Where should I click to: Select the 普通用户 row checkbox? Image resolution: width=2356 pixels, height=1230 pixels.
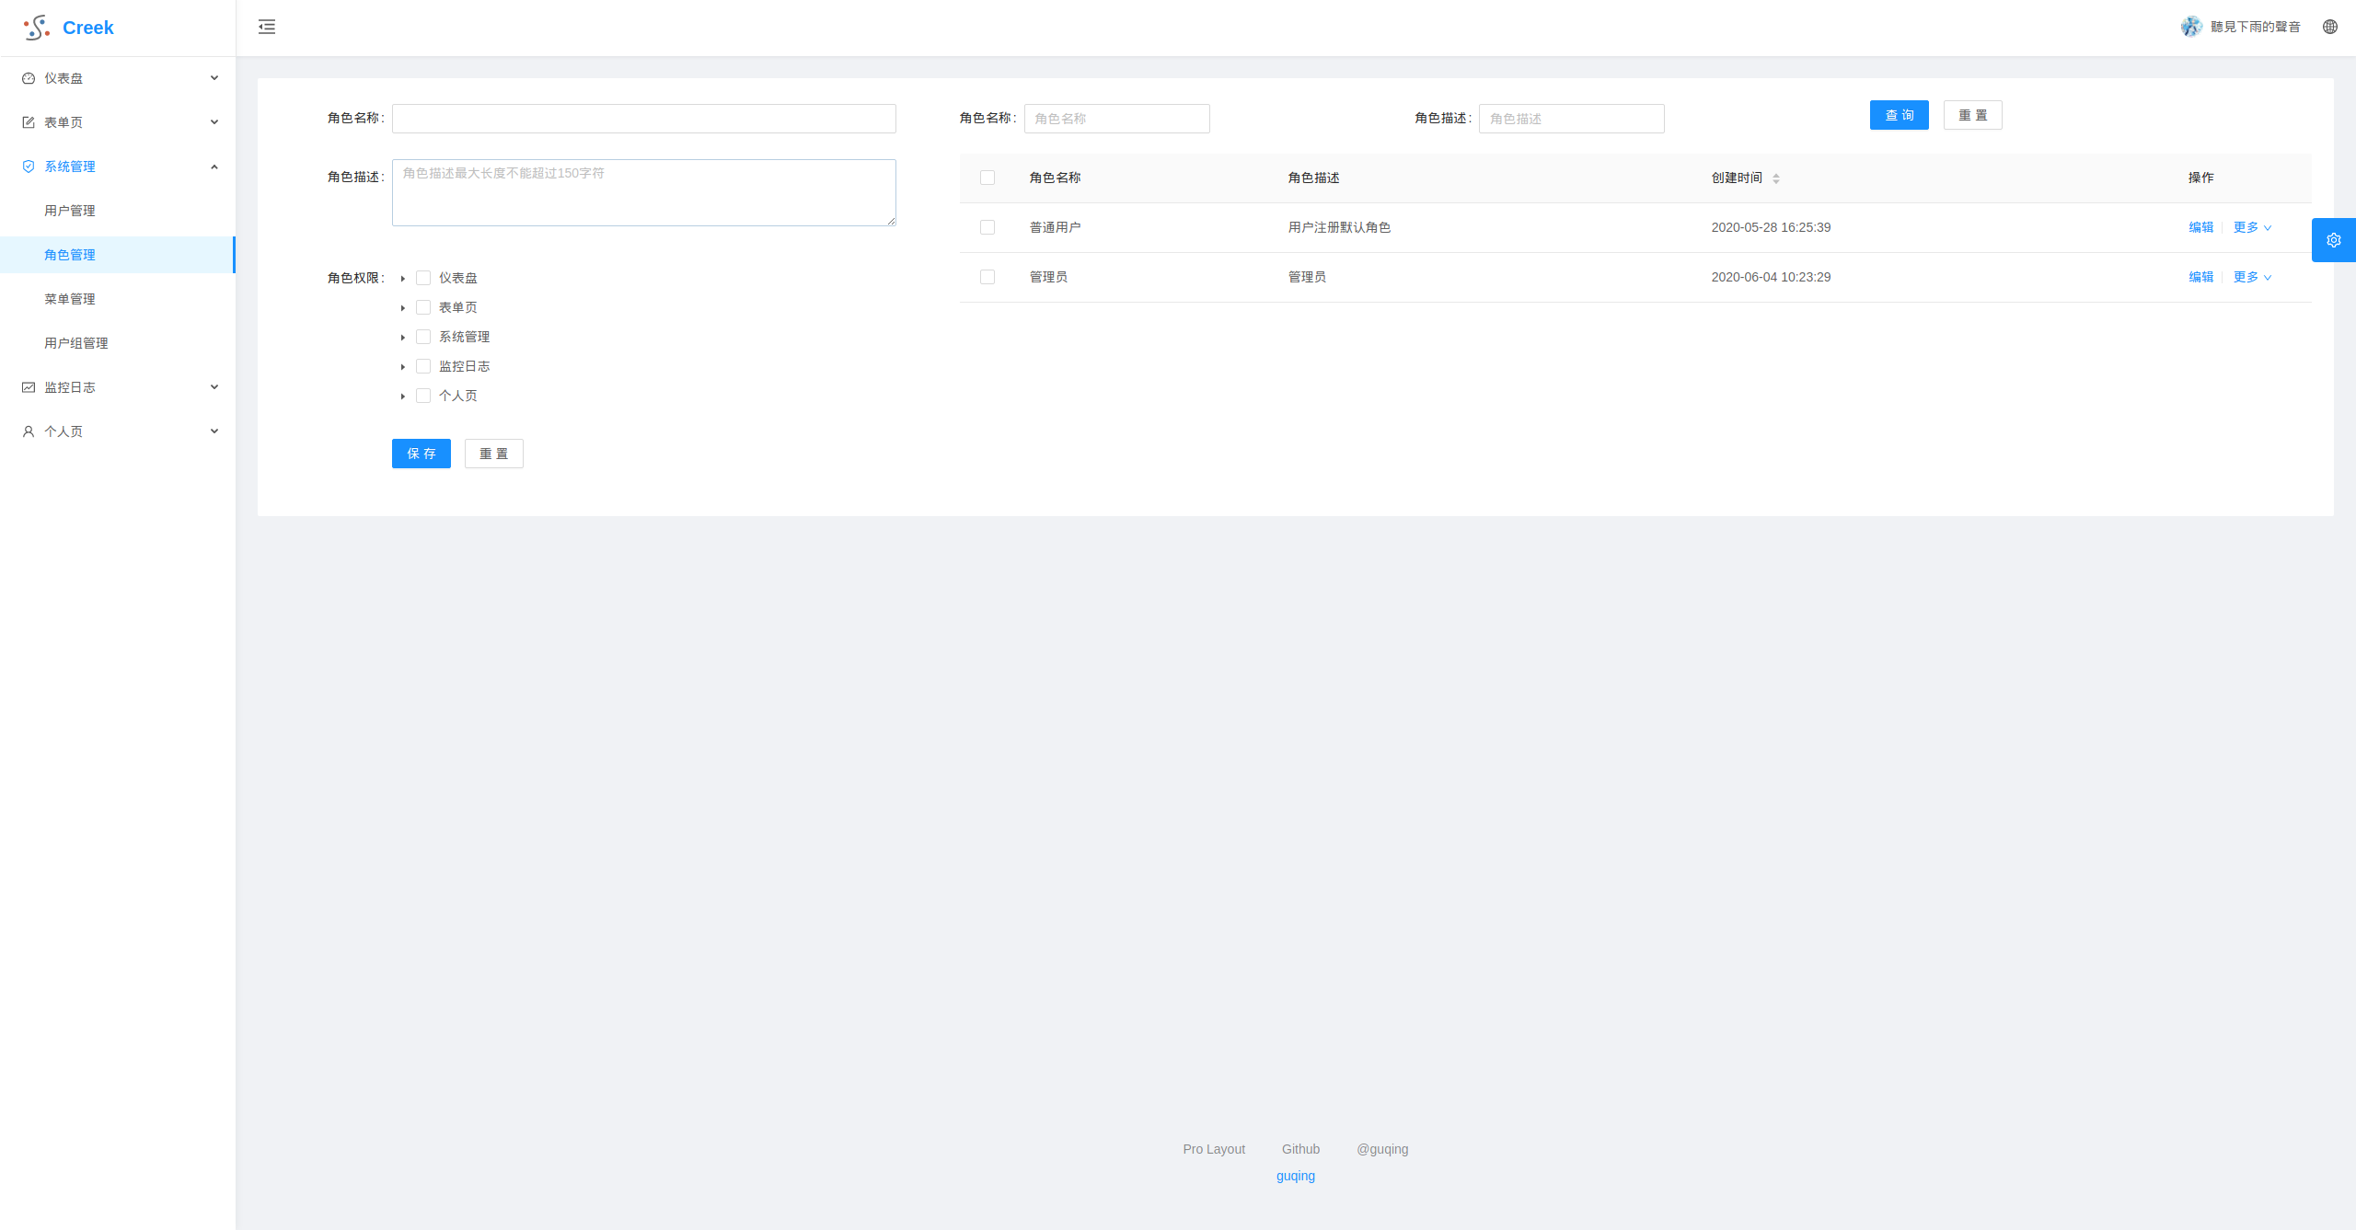(987, 227)
